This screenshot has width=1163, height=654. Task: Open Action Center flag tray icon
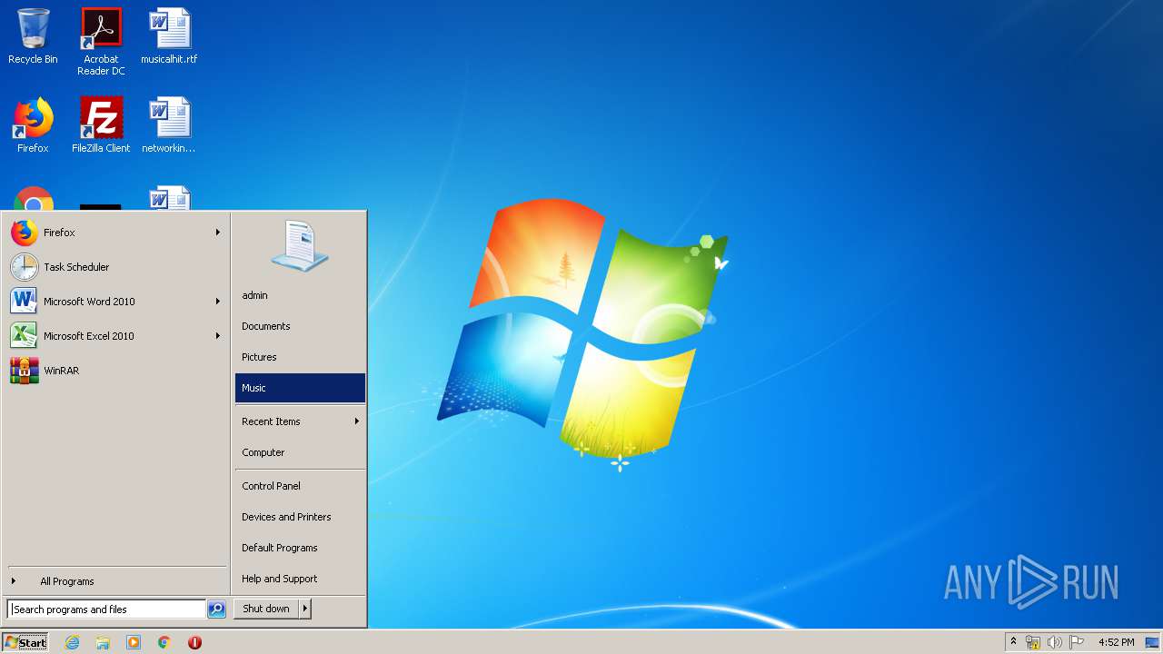[x=1077, y=642]
